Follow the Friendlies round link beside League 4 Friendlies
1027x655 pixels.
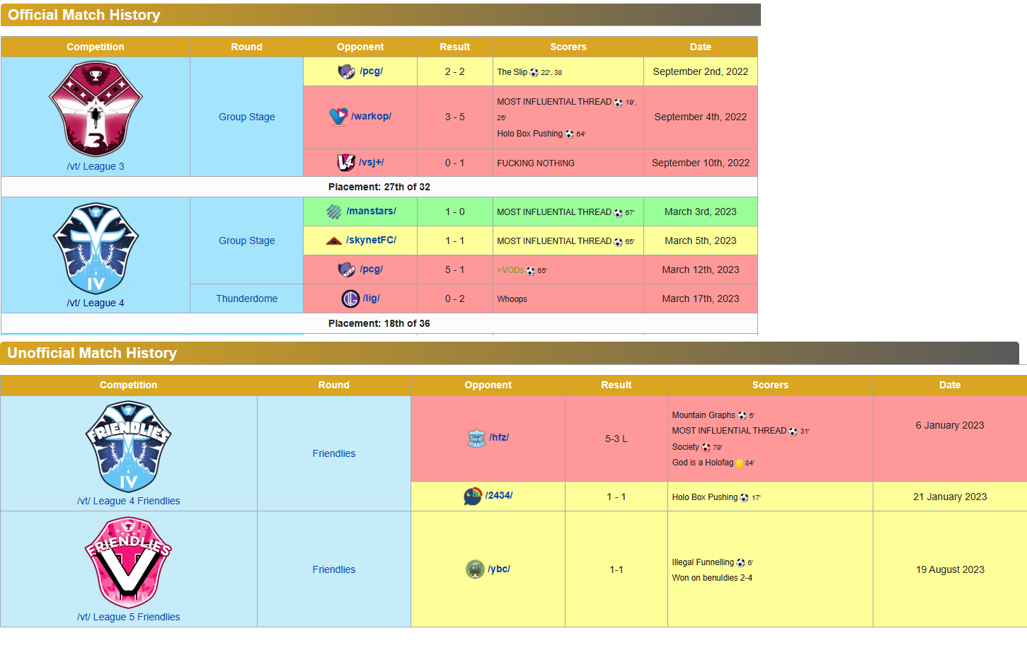point(334,453)
